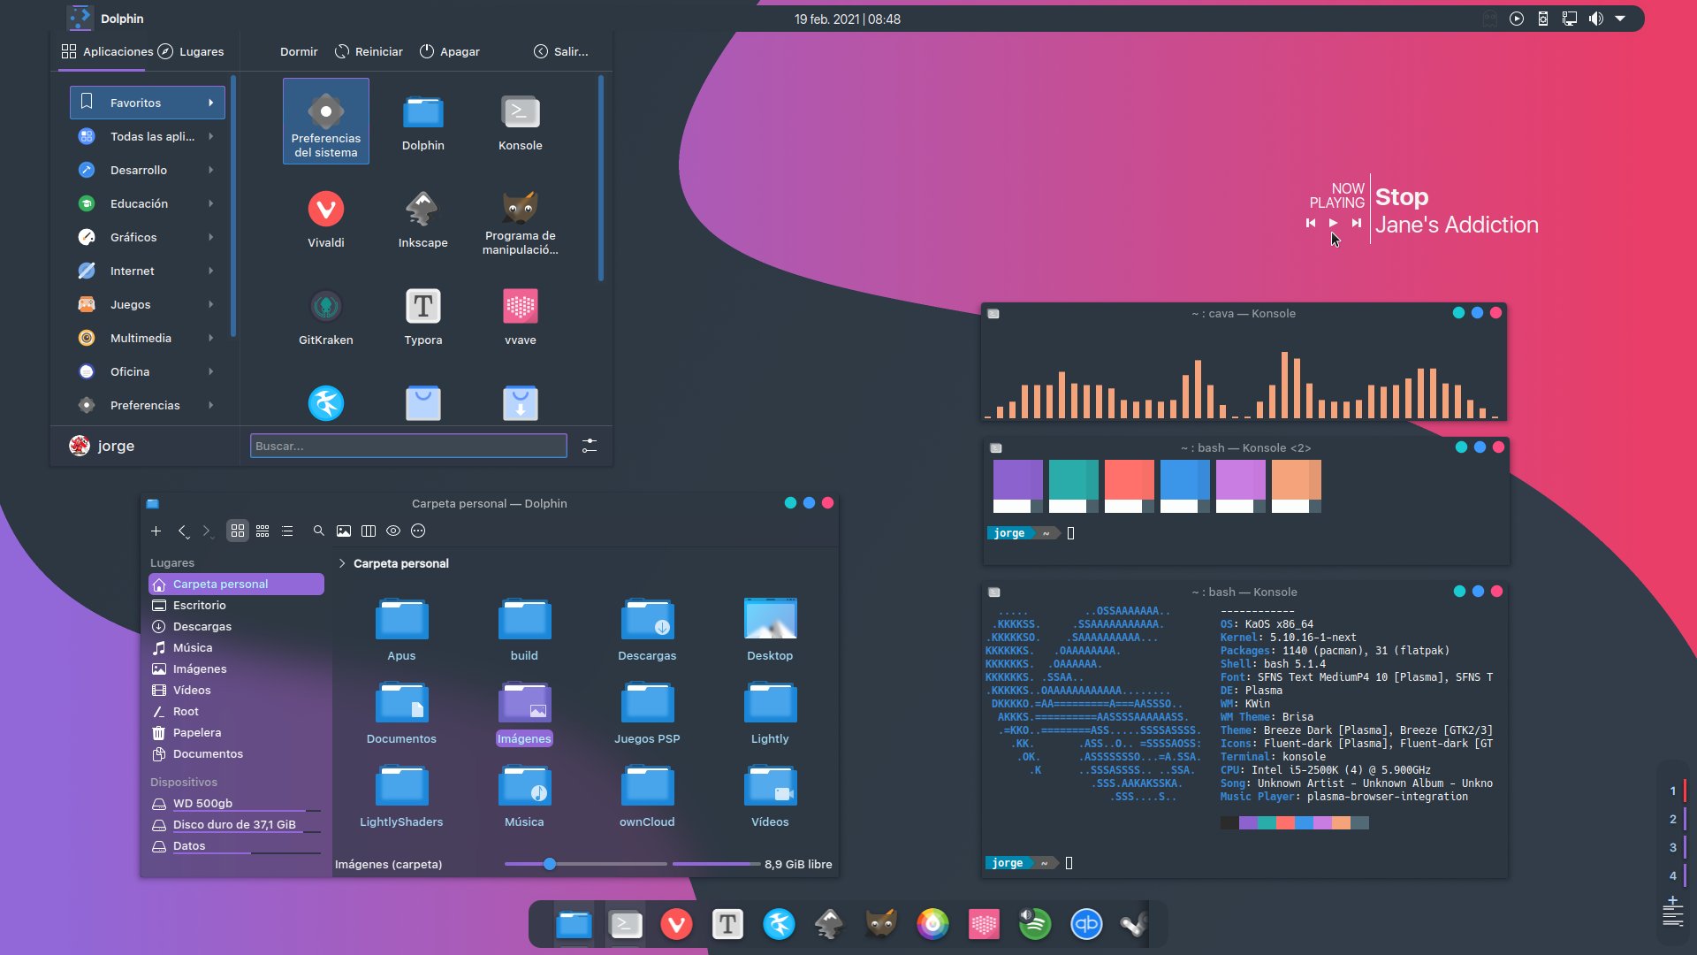Viewport: 1697px width, 955px height.
Task: Click the split view icon in Dolphin
Action: click(369, 531)
